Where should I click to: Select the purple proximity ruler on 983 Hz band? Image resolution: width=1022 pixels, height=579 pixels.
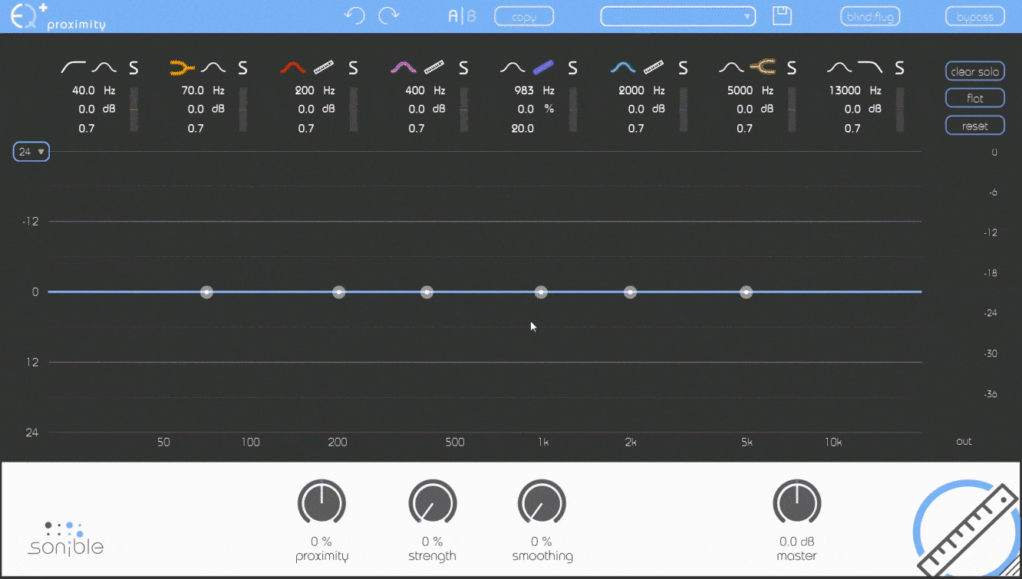click(543, 67)
